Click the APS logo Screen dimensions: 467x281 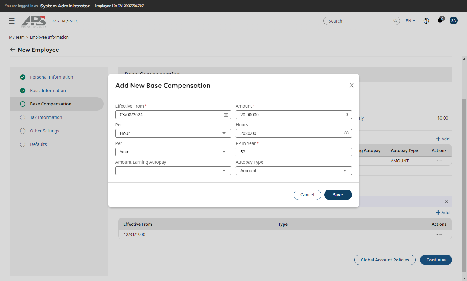point(34,21)
